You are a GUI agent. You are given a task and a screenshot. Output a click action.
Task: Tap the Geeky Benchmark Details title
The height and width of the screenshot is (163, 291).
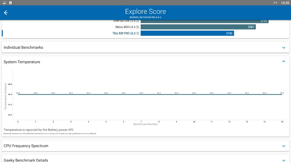26,160
